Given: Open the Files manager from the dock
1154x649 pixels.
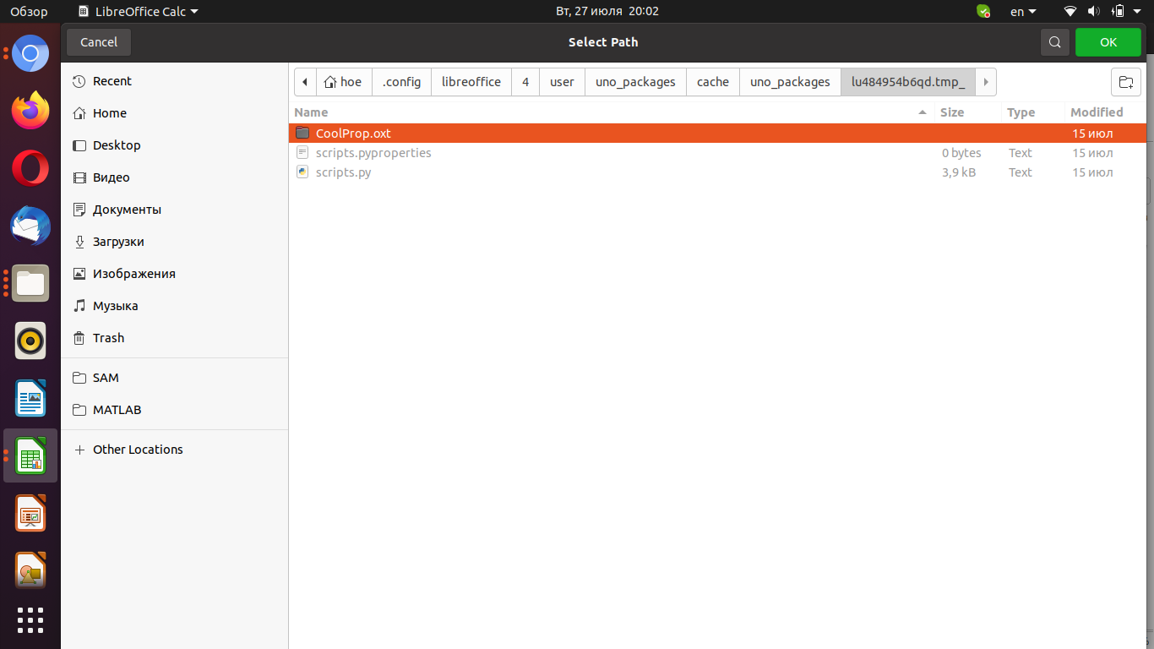Looking at the screenshot, I should coord(30,283).
